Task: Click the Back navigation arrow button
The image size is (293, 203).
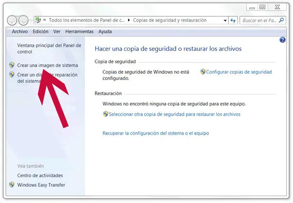Action: click(x=12, y=20)
